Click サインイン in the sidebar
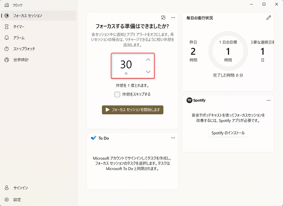Viewport: 283px width, 206px height. coord(39,188)
